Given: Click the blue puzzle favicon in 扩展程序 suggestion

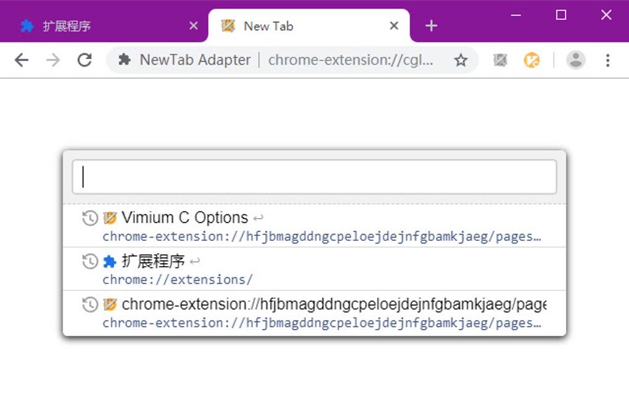Looking at the screenshot, I should (109, 261).
